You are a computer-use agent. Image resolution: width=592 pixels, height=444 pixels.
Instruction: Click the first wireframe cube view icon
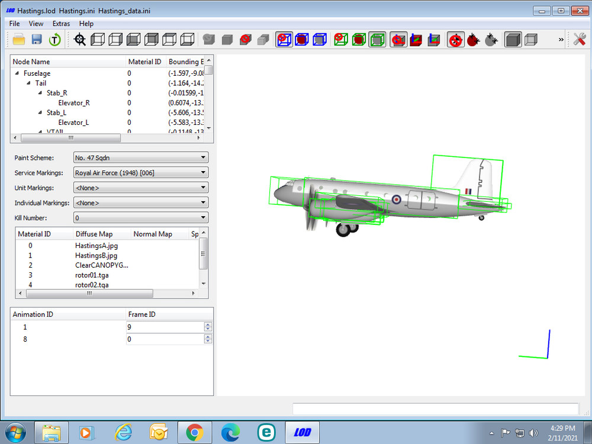coord(98,39)
